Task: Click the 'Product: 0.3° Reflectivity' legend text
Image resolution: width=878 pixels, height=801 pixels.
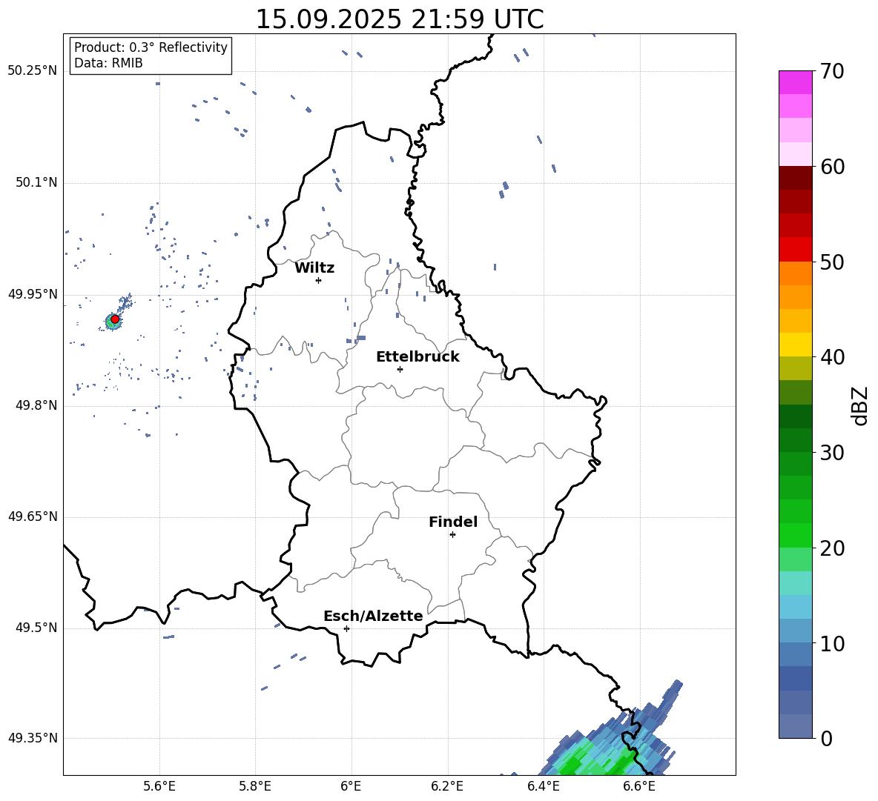Action: [151, 47]
